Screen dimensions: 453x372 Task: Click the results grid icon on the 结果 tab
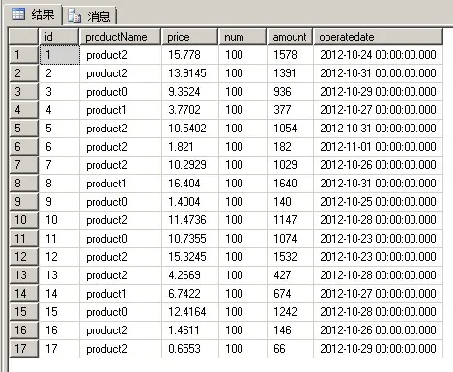pyautogui.click(x=18, y=14)
